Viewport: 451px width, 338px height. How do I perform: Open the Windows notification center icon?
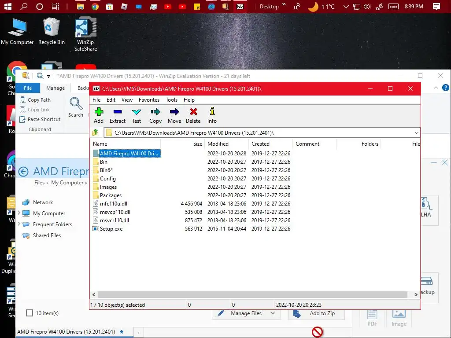[436, 6]
